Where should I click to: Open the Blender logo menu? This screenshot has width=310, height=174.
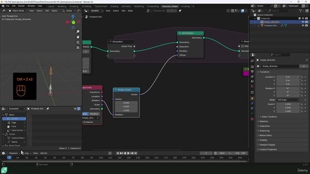[x=3, y=6]
